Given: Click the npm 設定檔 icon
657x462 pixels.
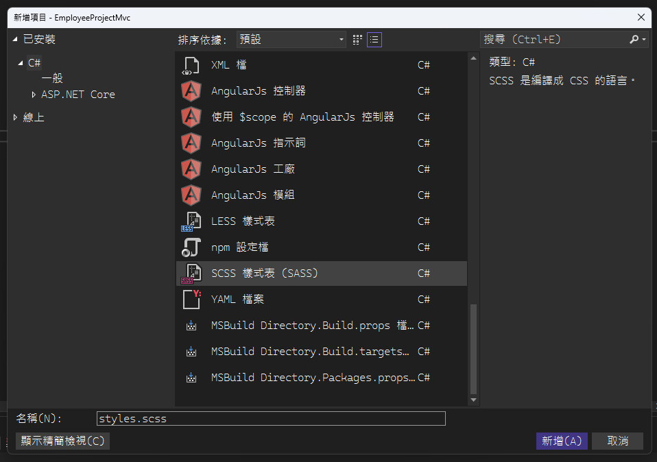Looking at the screenshot, I should (x=191, y=247).
